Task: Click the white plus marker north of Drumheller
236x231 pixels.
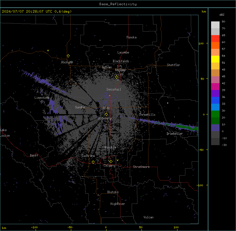Action: tap(168, 103)
